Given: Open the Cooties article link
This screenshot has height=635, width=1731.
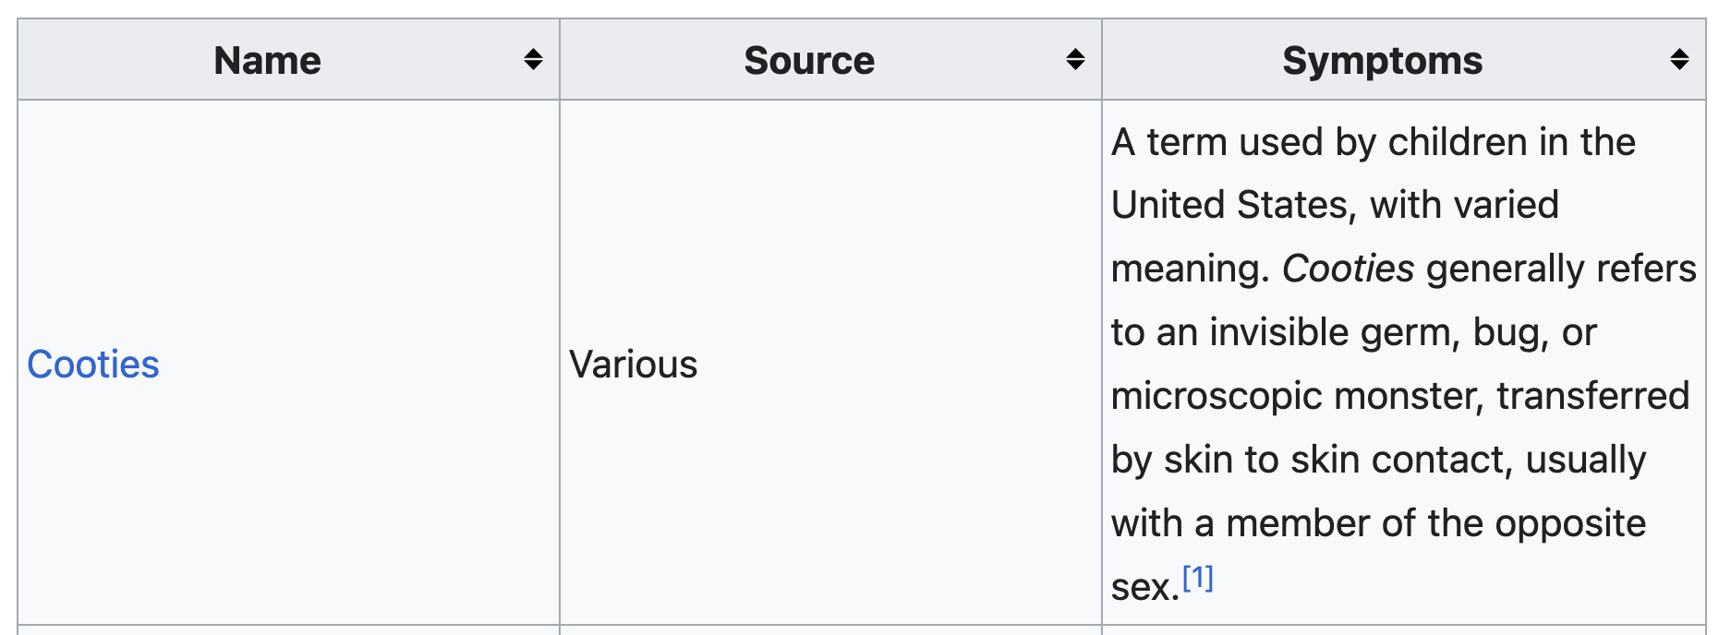Looking at the screenshot, I should coord(93,365).
